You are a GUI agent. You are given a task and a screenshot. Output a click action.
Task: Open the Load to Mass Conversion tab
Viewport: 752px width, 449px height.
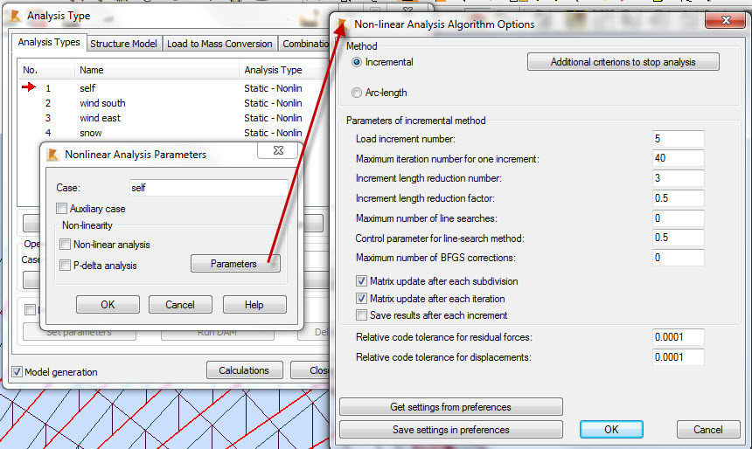219,44
